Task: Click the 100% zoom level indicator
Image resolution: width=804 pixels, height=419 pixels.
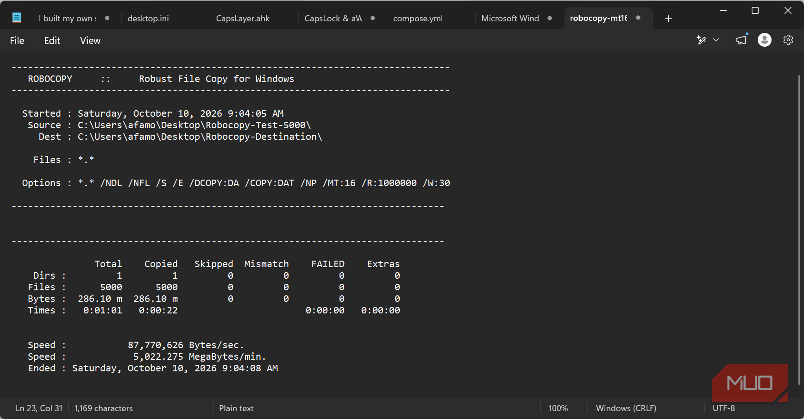Action: click(x=558, y=408)
